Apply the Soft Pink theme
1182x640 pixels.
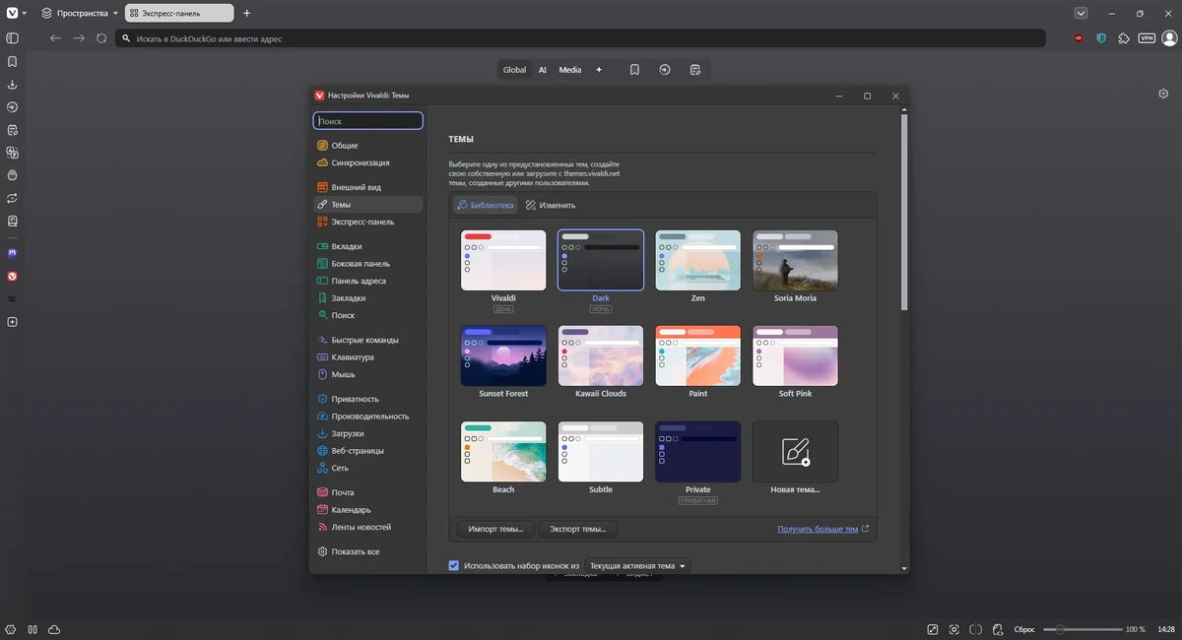(x=795, y=355)
